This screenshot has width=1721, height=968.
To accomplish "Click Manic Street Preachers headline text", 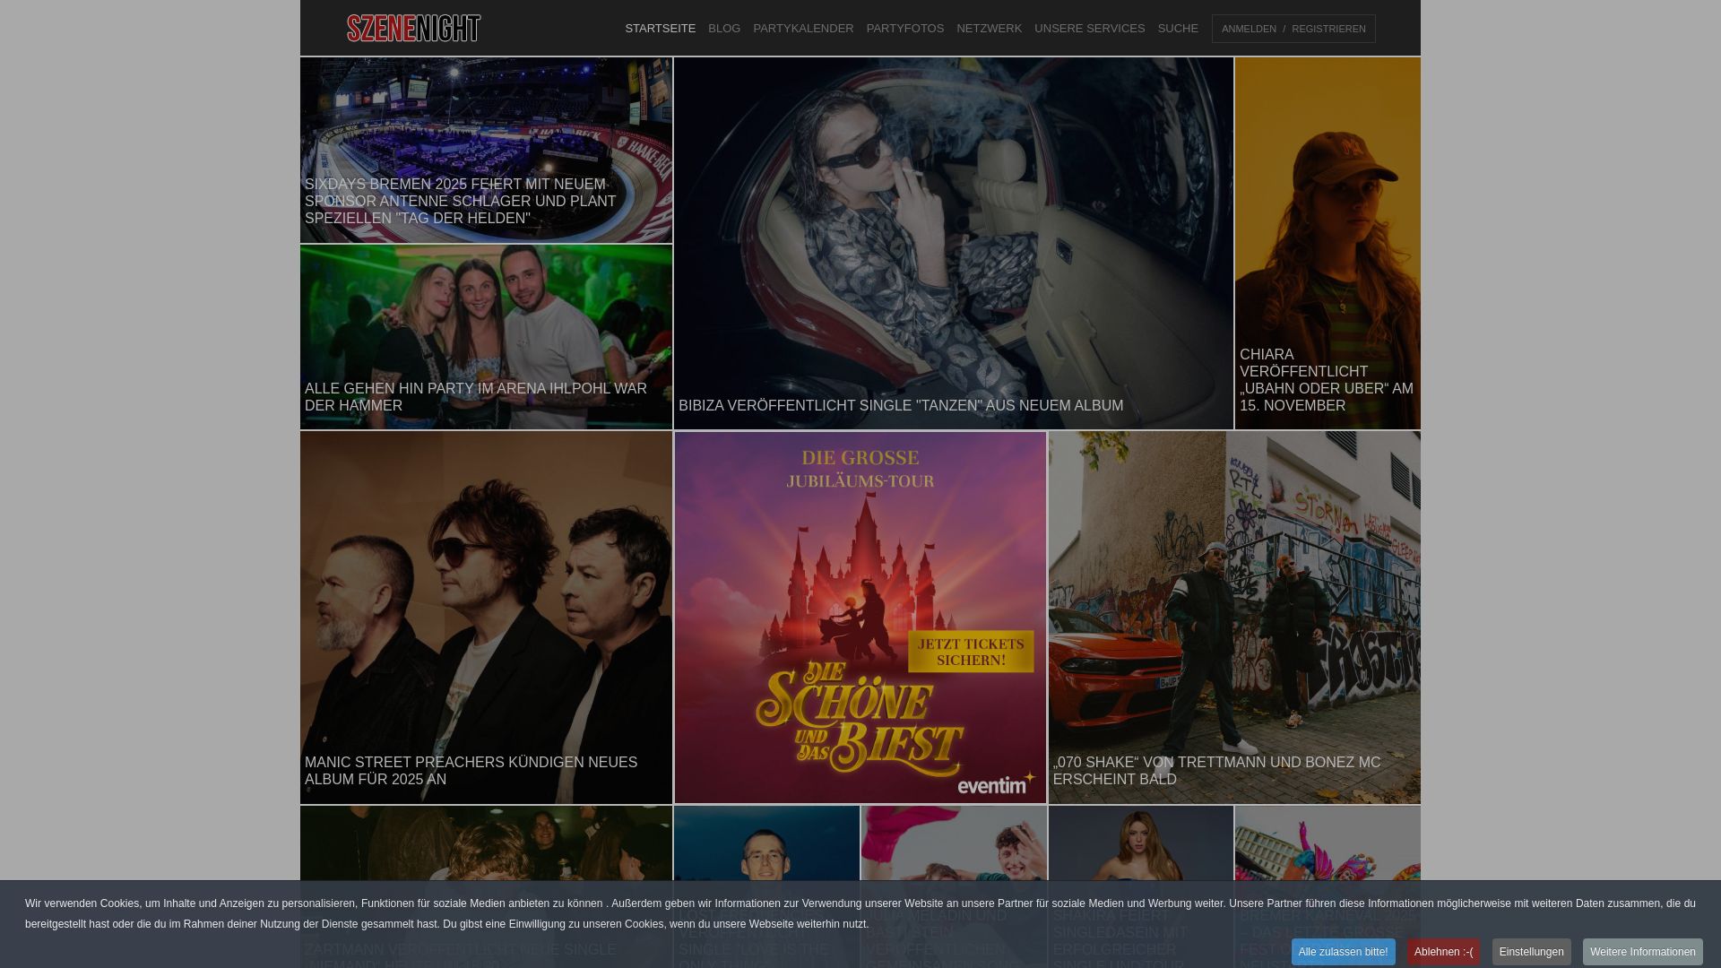I will (x=471, y=771).
